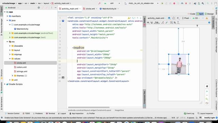The height and width of the screenshot is (123, 218).
Task: Click ImageView in the bottom breadcrumb
Action: point(119,110)
